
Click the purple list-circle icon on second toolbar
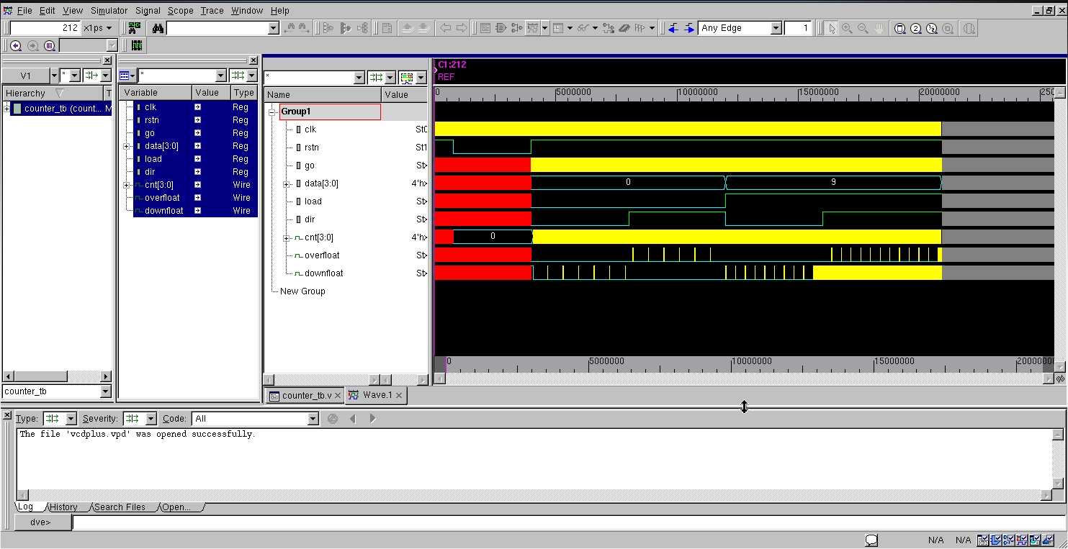(x=50, y=45)
